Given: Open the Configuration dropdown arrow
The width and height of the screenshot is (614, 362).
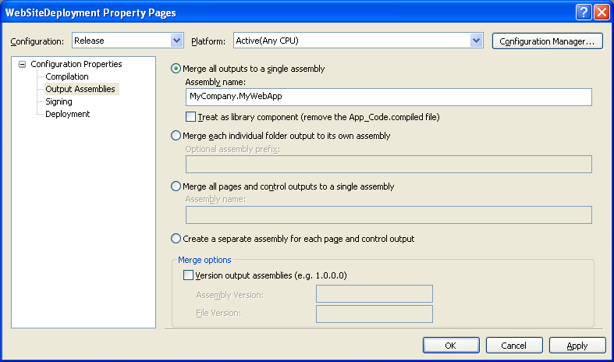Looking at the screenshot, I should [x=177, y=41].
